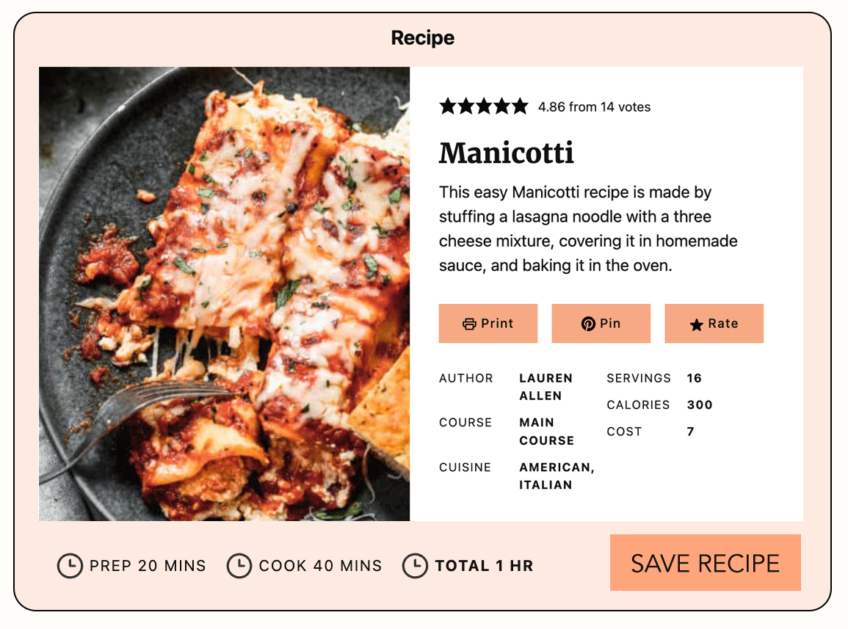Click the 4.86 from 14 votes text

pyautogui.click(x=594, y=107)
